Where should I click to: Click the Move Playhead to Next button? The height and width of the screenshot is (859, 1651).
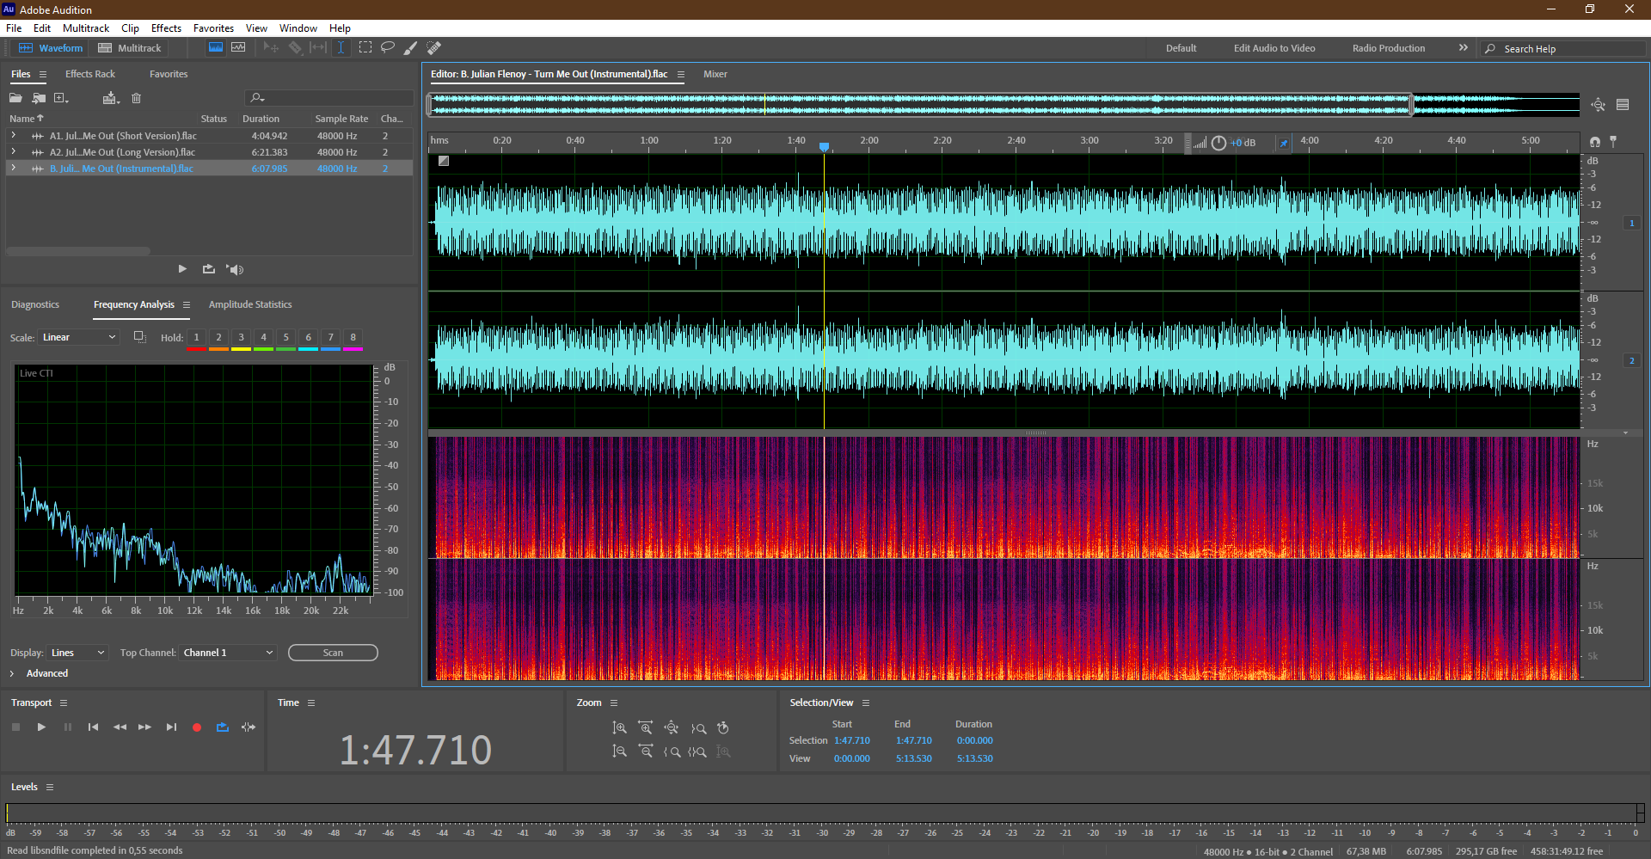click(171, 727)
